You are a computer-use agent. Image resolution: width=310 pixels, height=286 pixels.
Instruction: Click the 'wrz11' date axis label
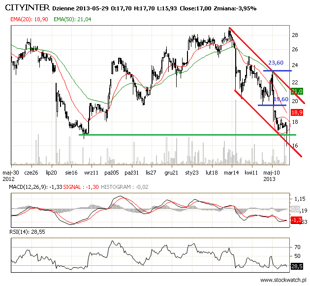point(91,173)
